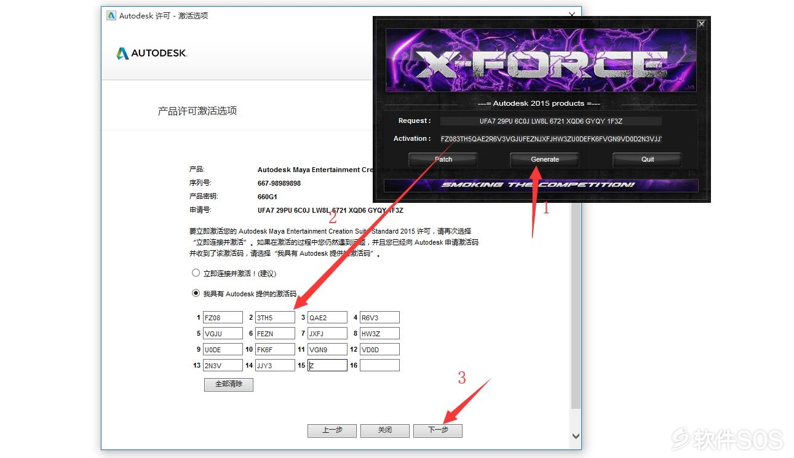This screenshot has width=794, height=458.
Task: Click activation box 11 containing VGN9
Action: pos(327,350)
